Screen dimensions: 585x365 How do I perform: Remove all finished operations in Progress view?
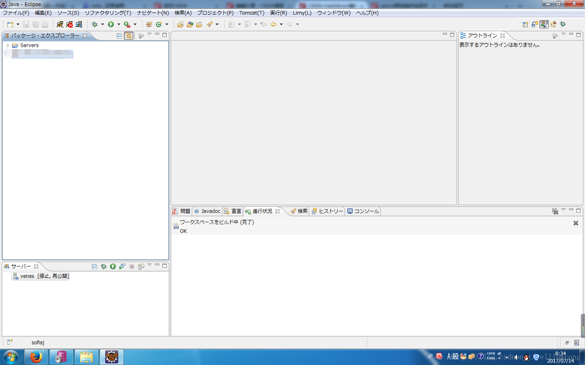555,211
